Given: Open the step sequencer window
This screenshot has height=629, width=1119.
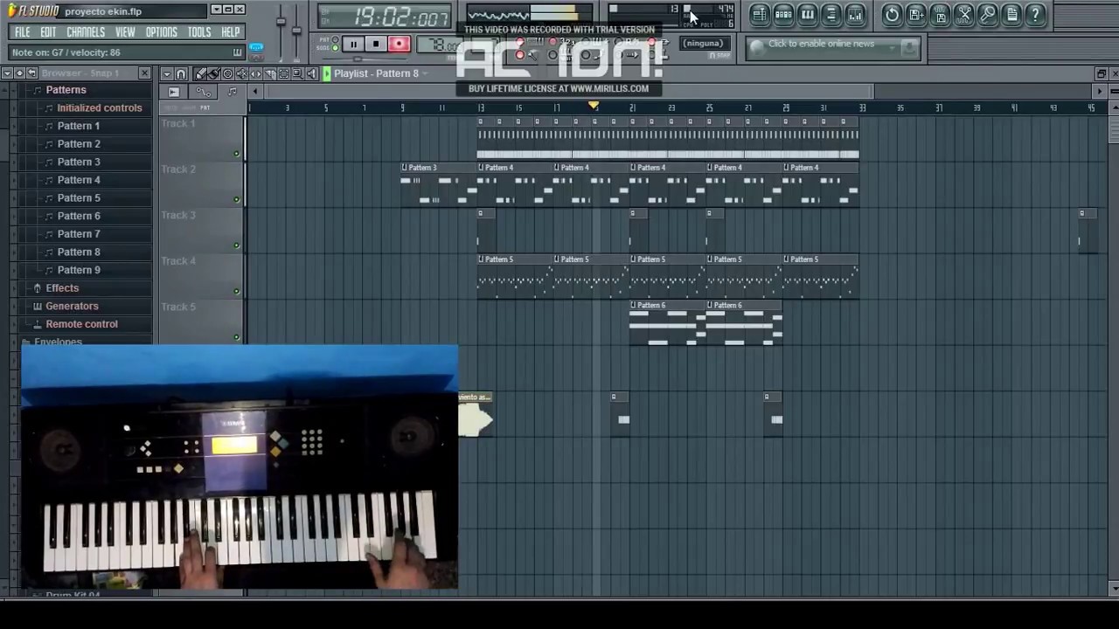Looking at the screenshot, I should [783, 15].
